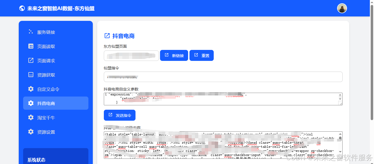
Task: Click the 服务链接 sidebar icon
Action: 31,32
